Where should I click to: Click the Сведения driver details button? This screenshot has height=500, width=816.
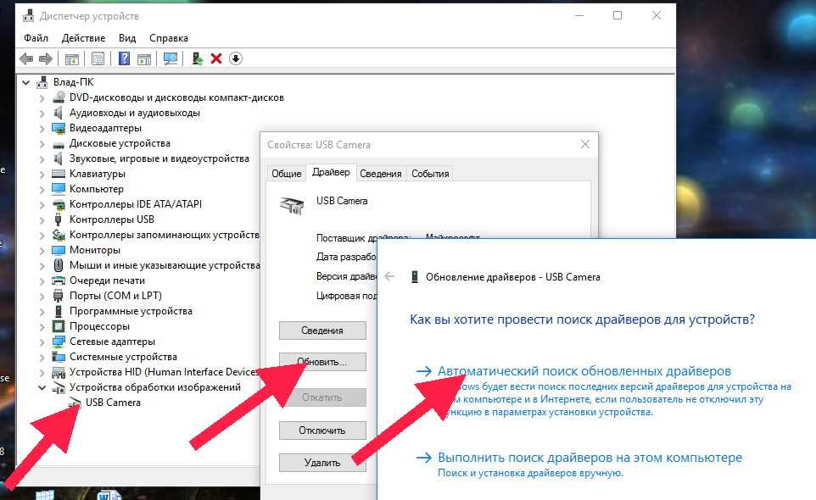pyautogui.click(x=322, y=330)
